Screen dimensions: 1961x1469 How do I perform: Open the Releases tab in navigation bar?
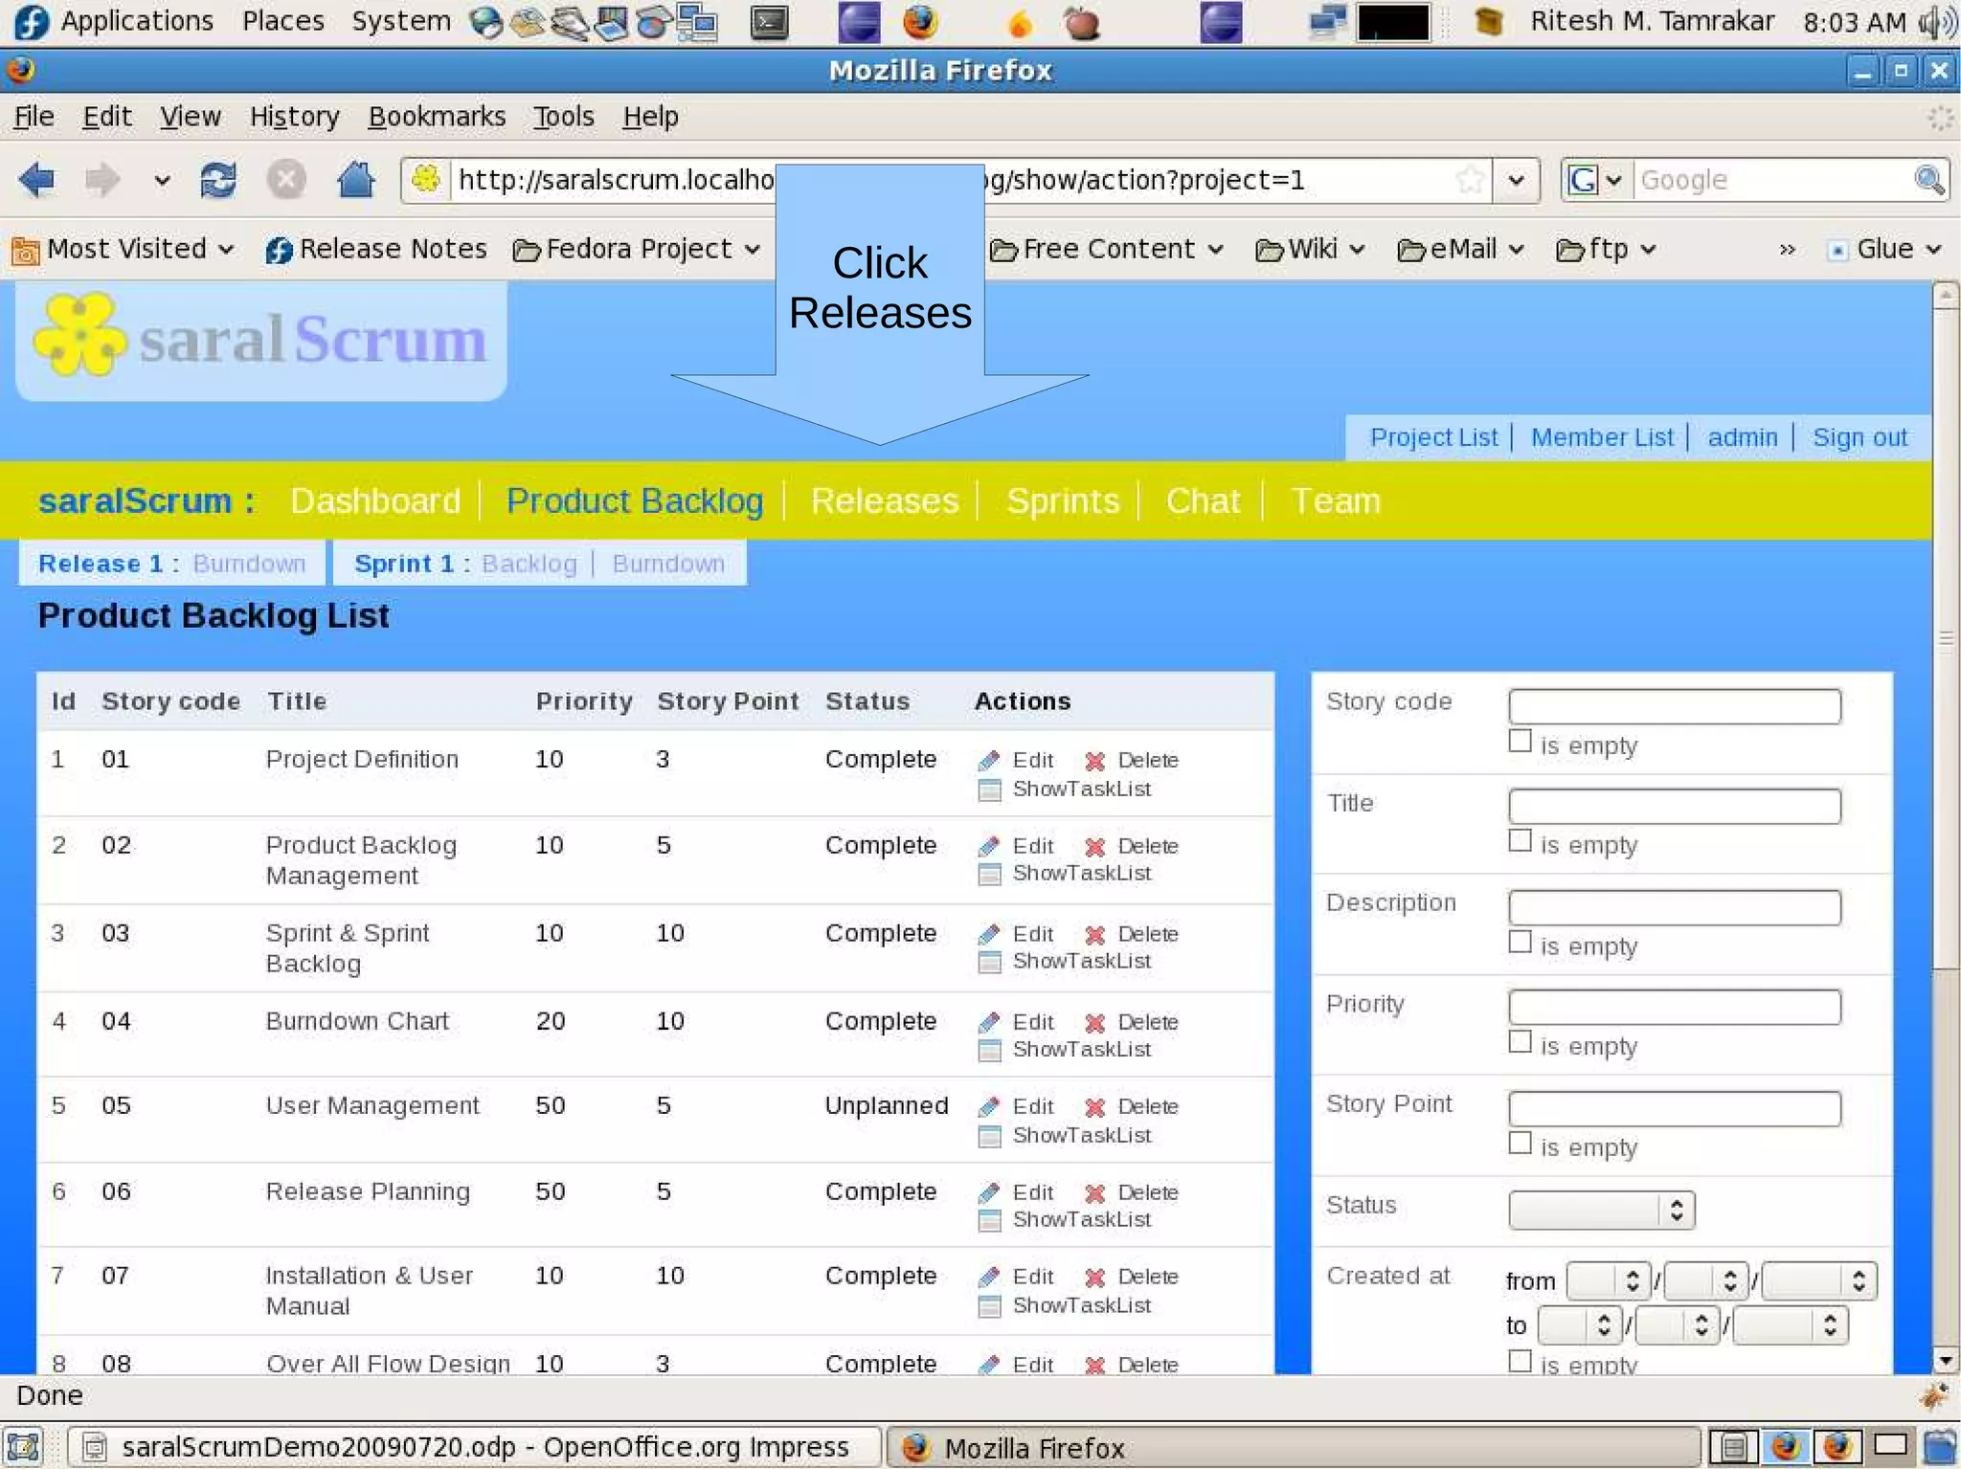884,501
